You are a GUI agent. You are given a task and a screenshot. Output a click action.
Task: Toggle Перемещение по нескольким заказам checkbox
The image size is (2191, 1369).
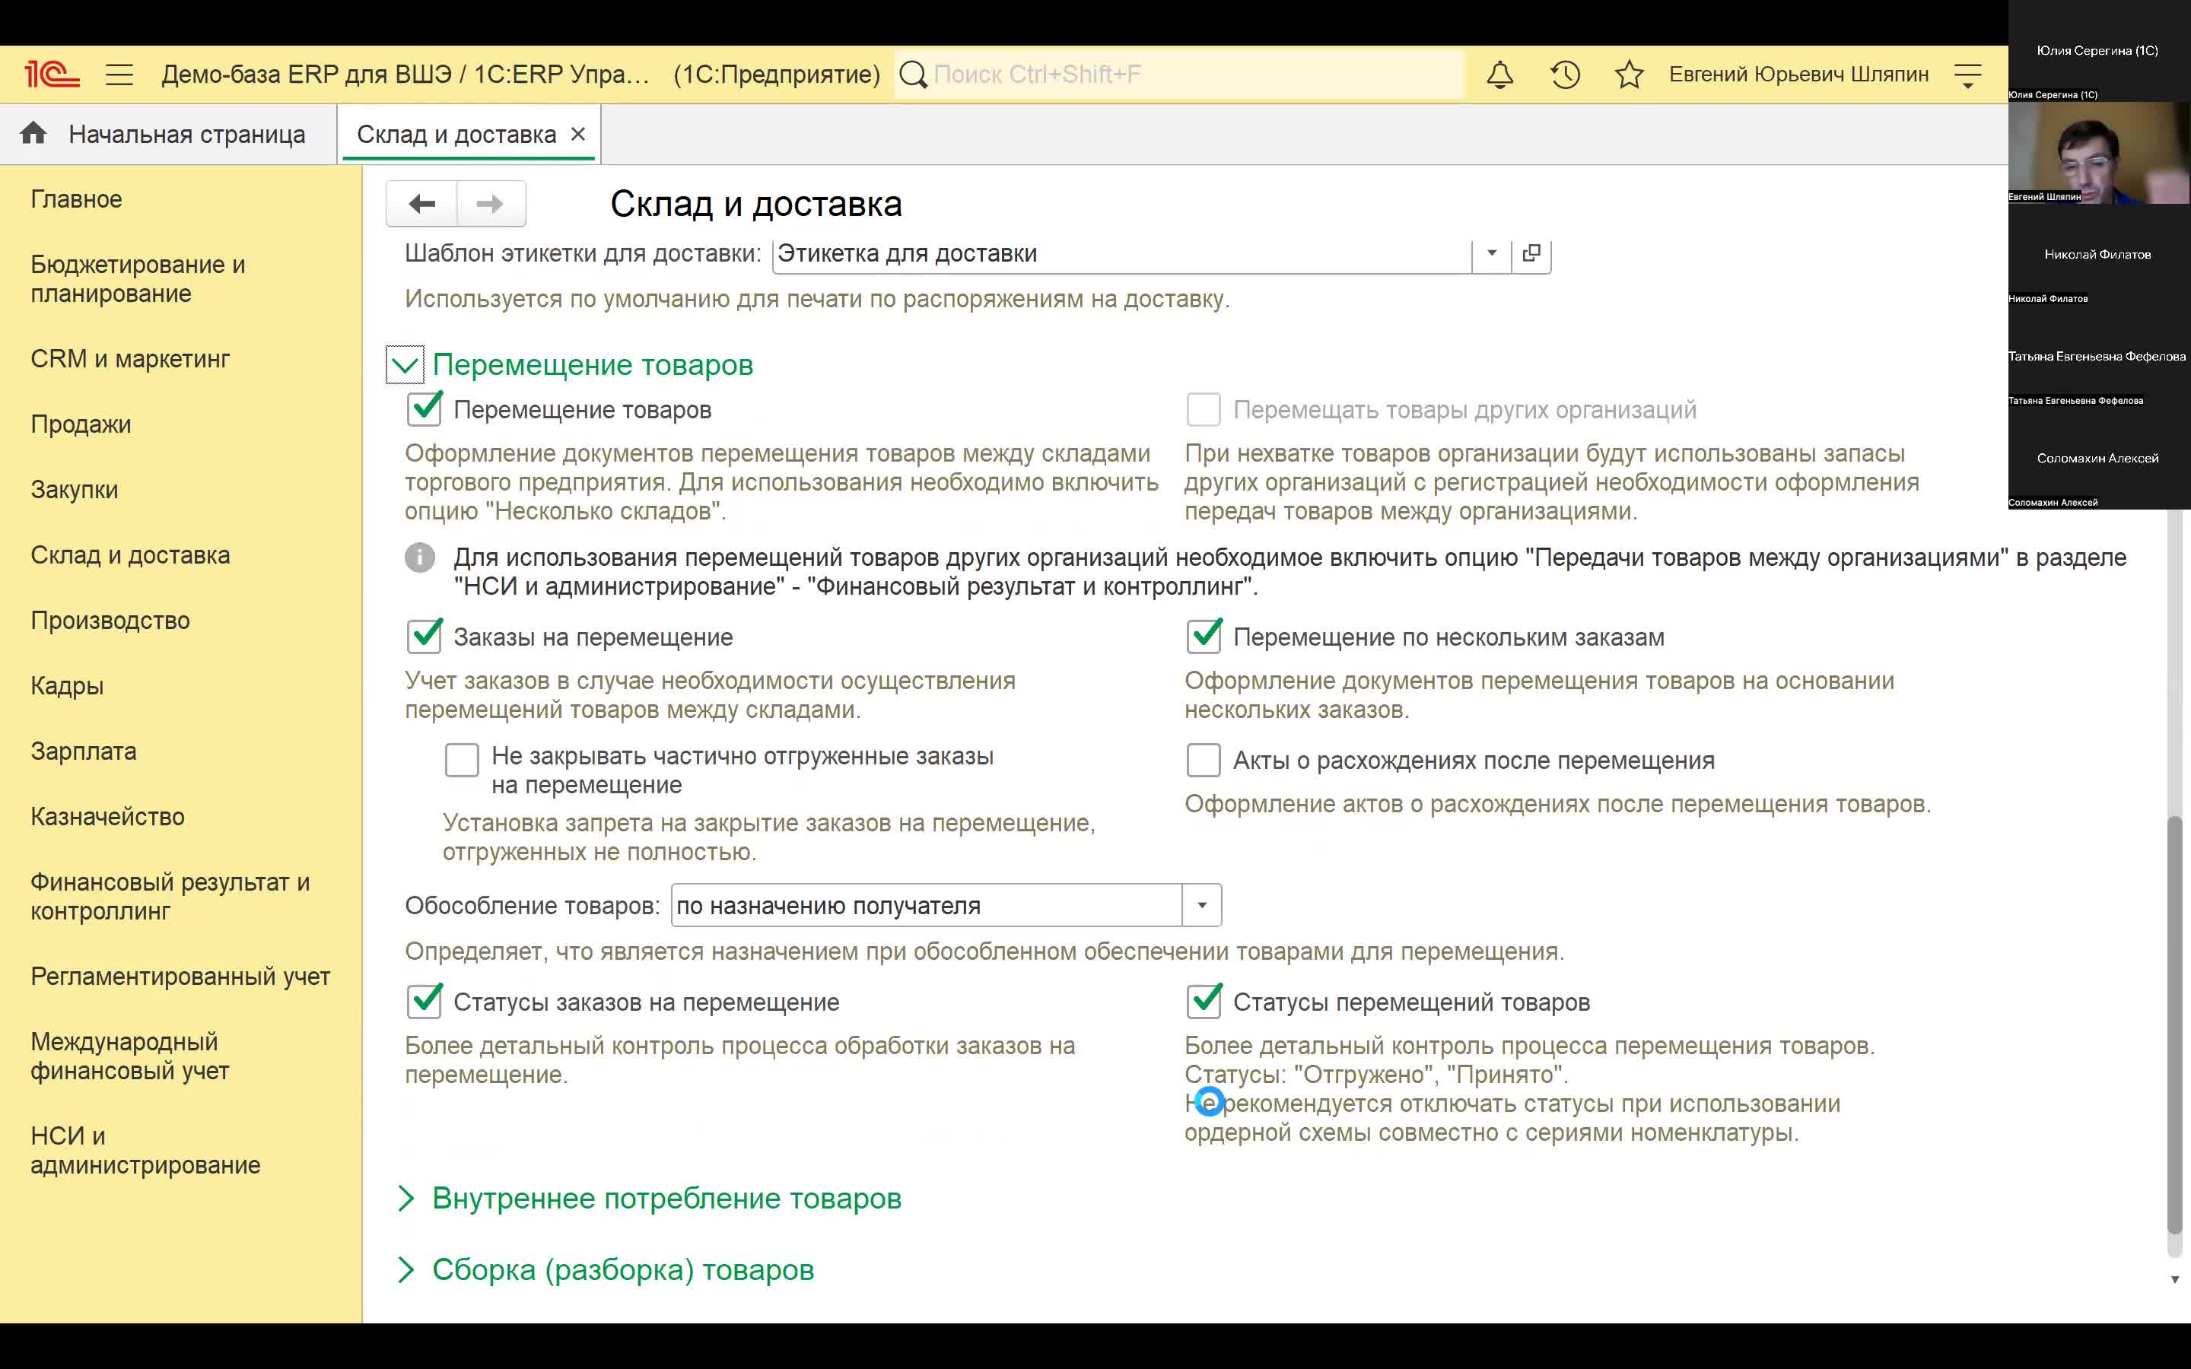click(1204, 637)
